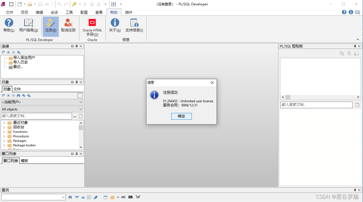
Task: Click the blank square box in Objects (对象) toolbar
Action: (x=80, y=96)
